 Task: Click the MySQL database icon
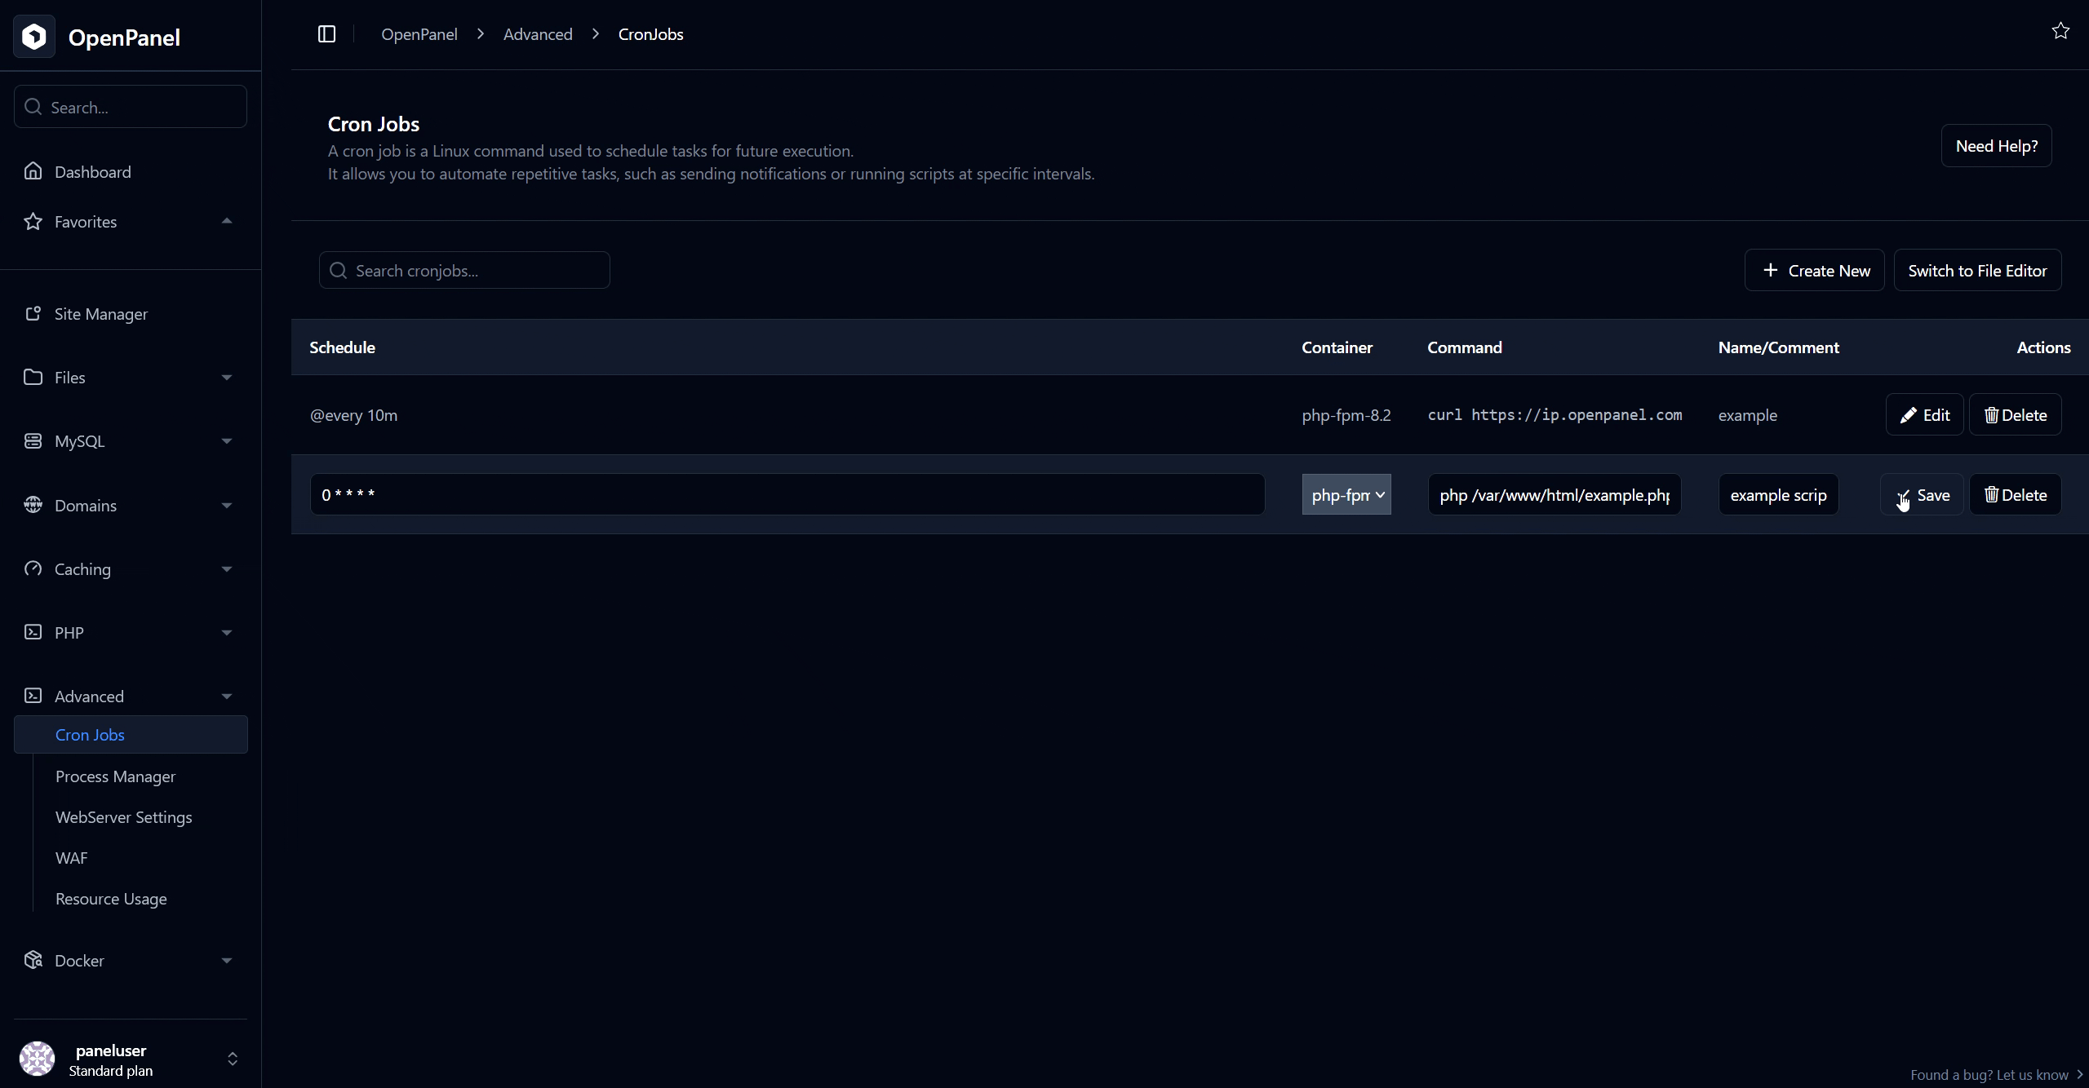(x=33, y=440)
